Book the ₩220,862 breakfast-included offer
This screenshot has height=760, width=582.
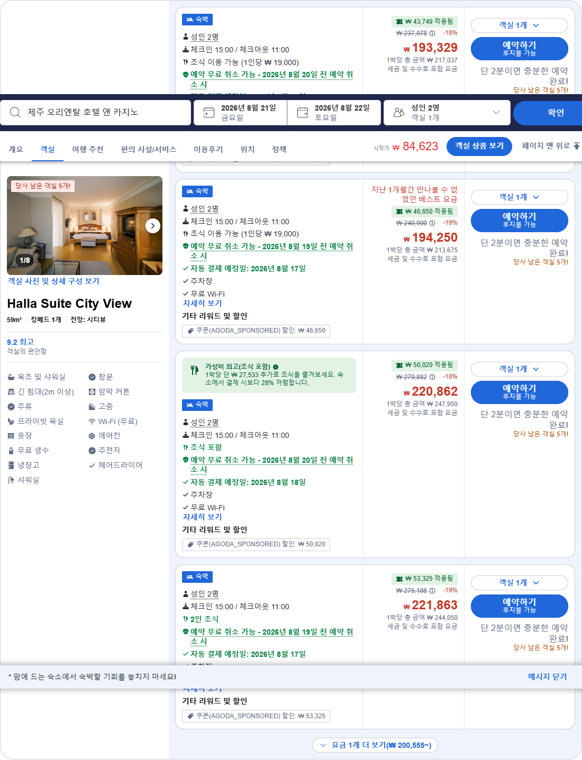click(519, 392)
